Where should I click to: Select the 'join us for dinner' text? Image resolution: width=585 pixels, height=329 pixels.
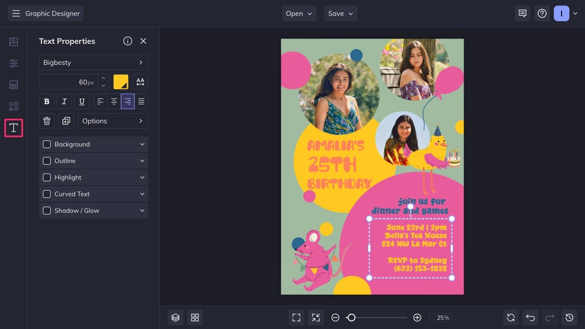click(x=410, y=206)
